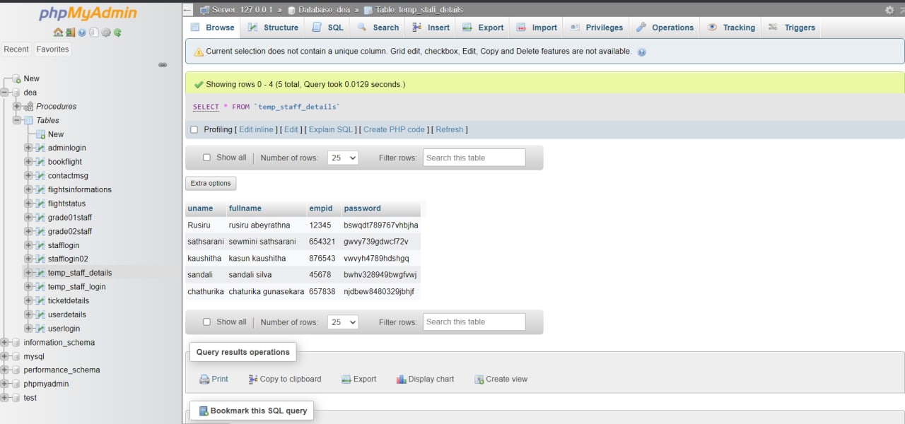
Task: Expand the phpmyadmin database node
Action: [5, 384]
